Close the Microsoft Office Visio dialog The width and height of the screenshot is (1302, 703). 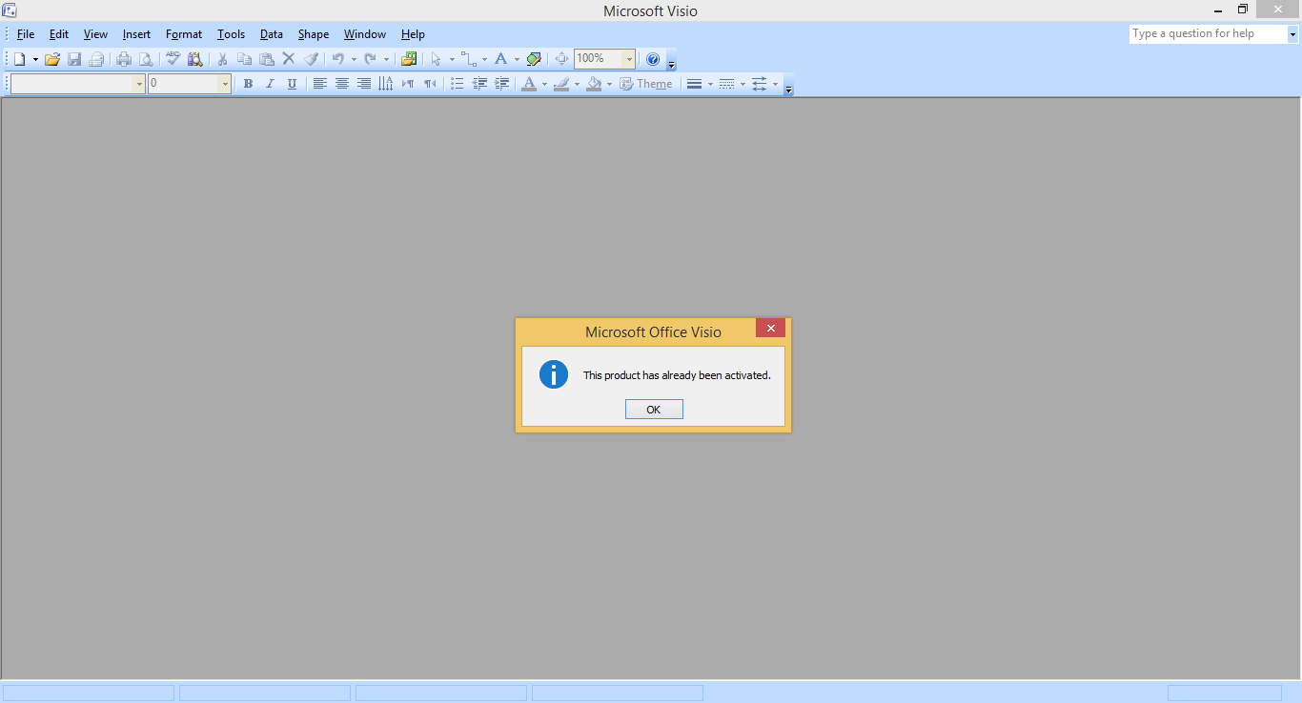pos(771,328)
